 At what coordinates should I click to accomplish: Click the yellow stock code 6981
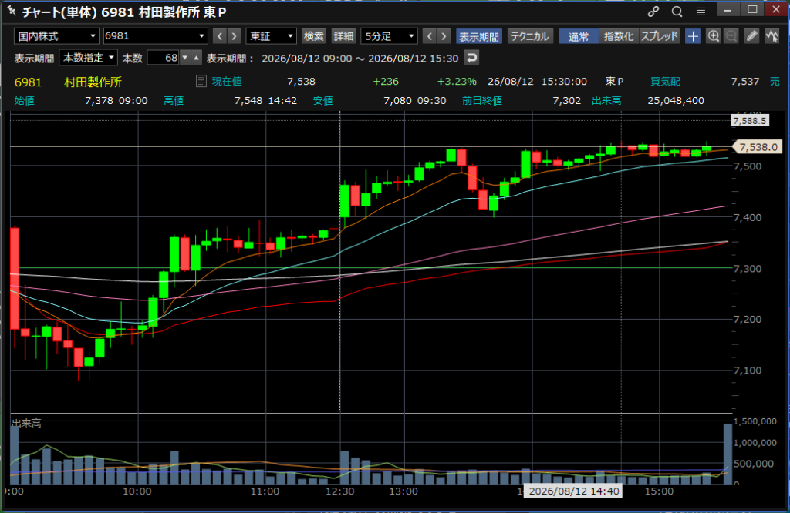[29, 82]
